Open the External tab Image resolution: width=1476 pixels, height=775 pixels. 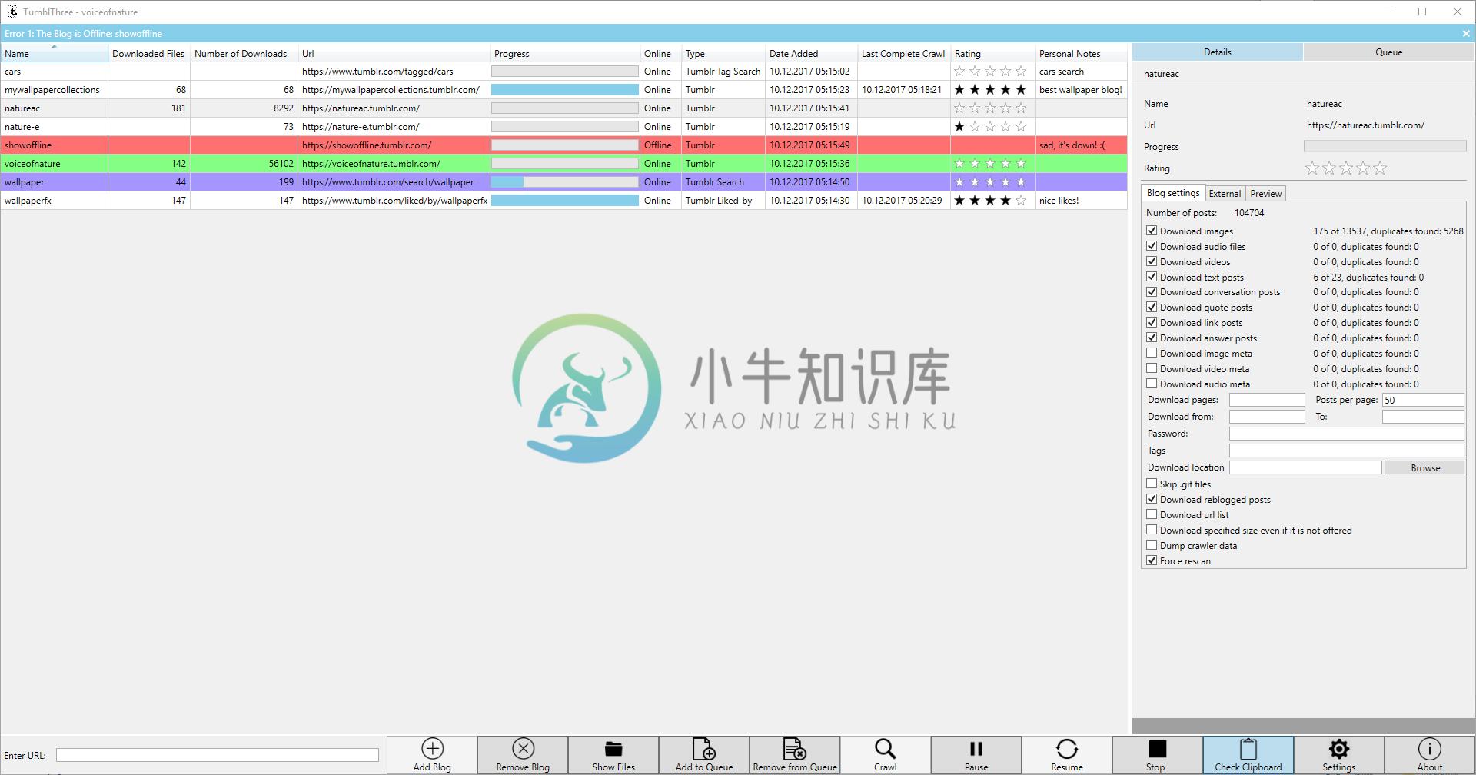point(1225,194)
